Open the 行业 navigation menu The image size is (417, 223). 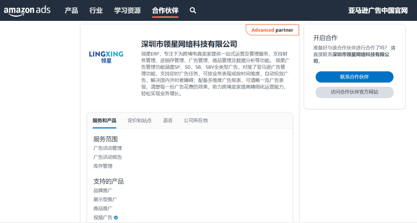click(x=96, y=10)
